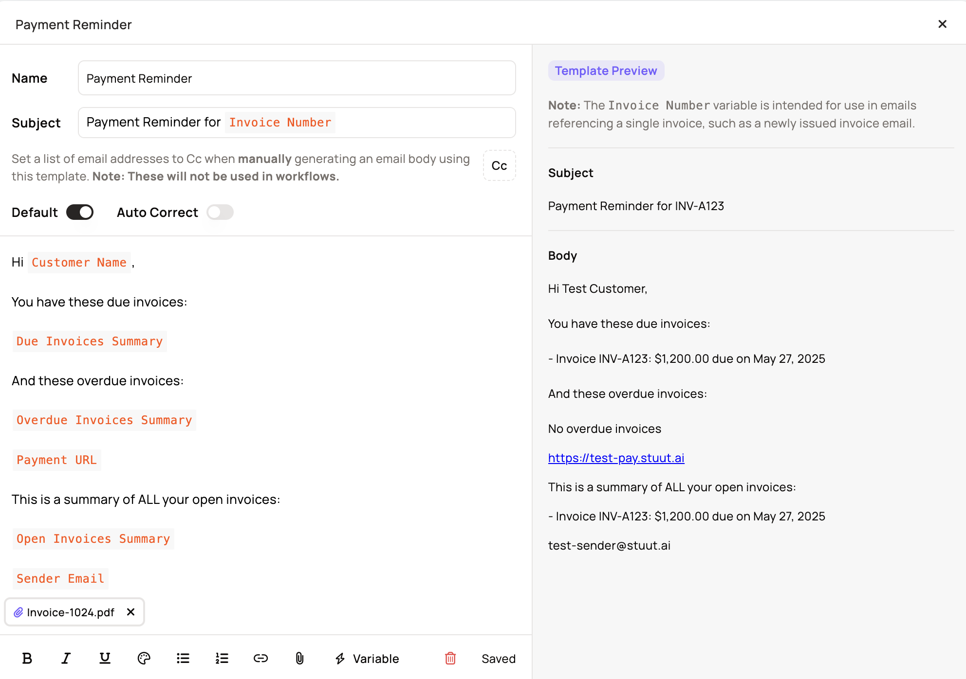Image resolution: width=966 pixels, height=679 pixels.
Task: Apply italic formatting
Action: click(x=66, y=659)
